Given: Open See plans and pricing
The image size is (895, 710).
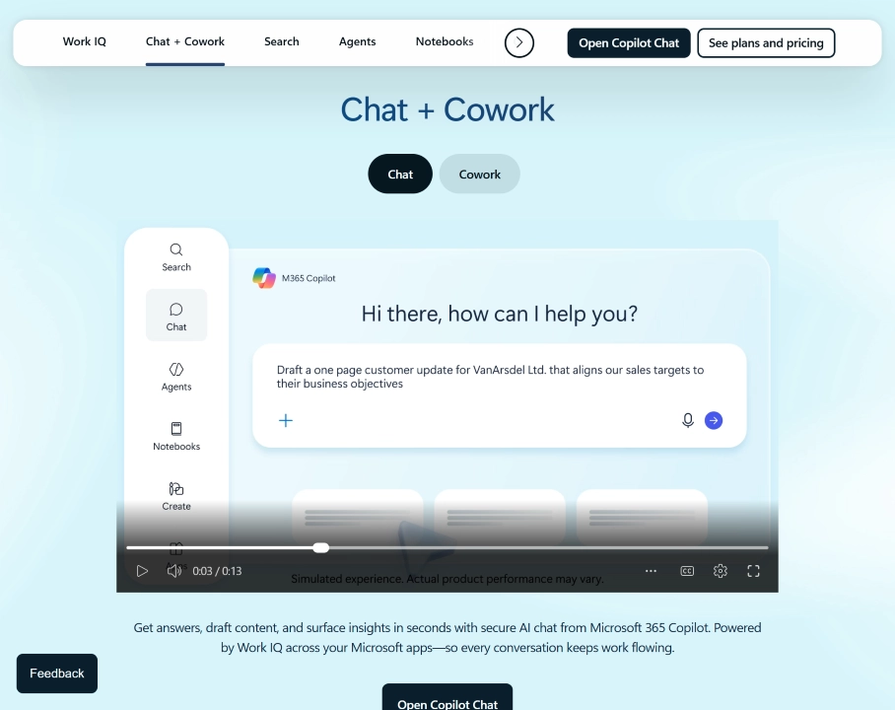Looking at the screenshot, I should coord(766,42).
